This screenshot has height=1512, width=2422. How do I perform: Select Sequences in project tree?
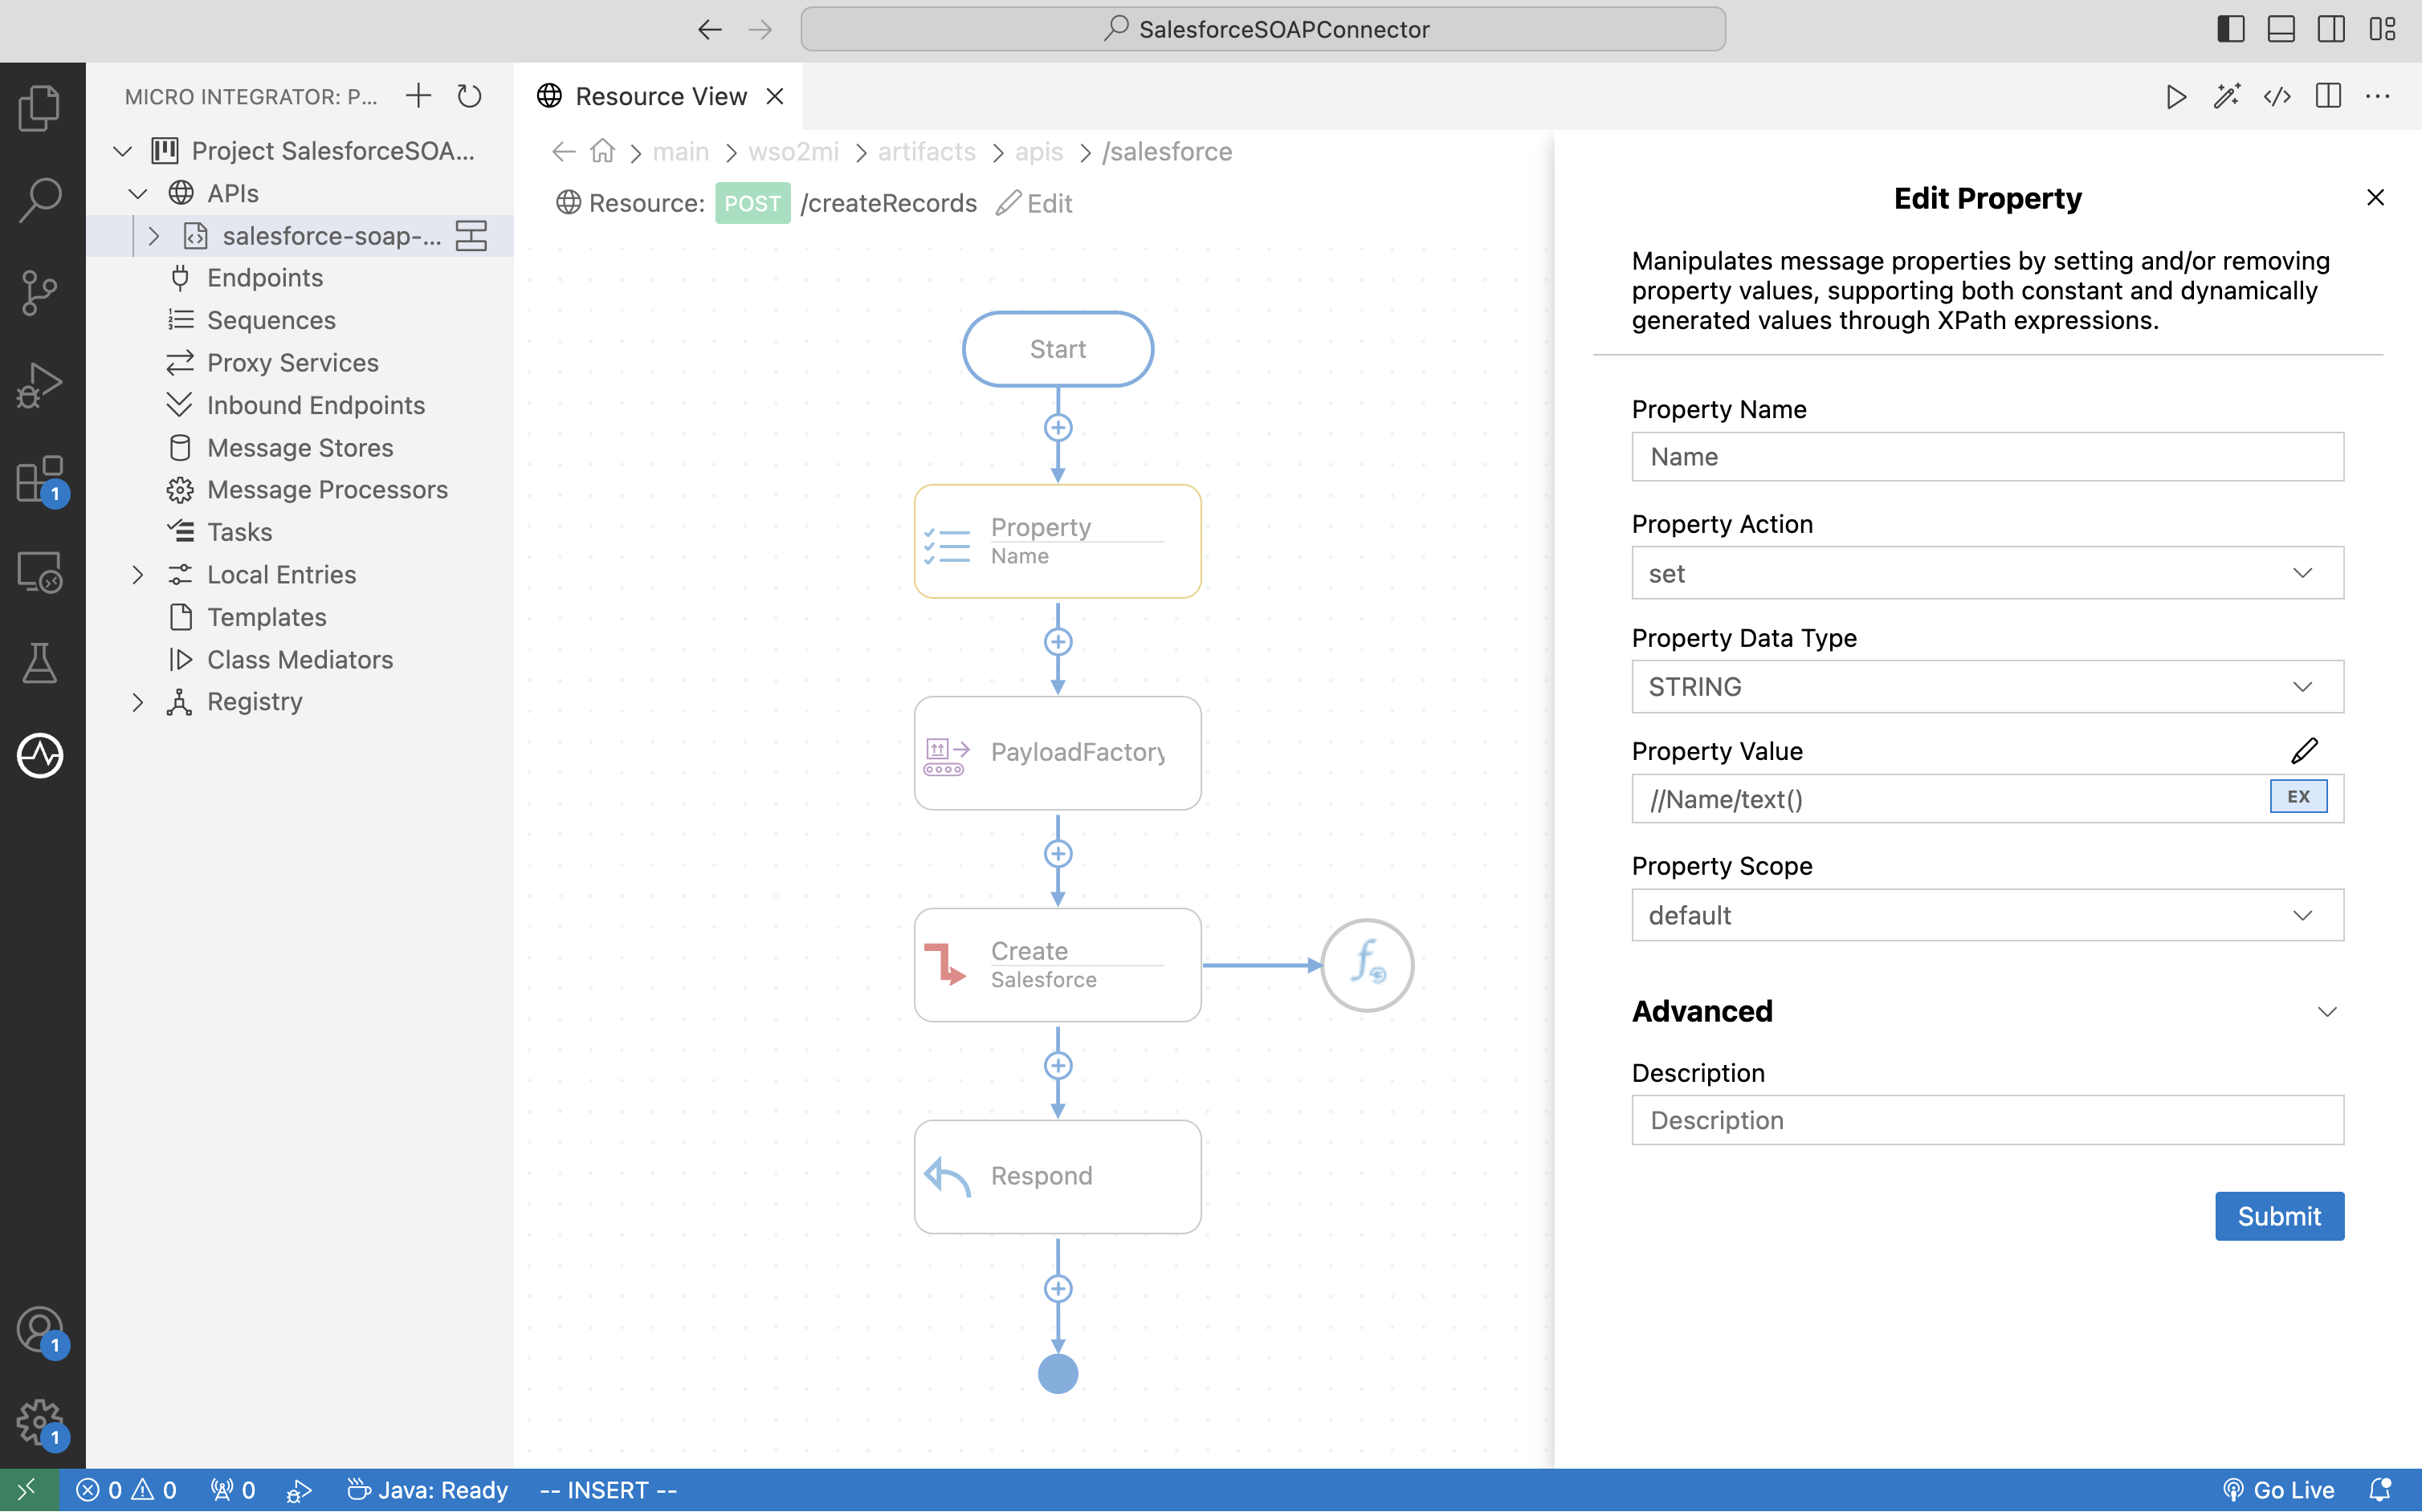(270, 320)
